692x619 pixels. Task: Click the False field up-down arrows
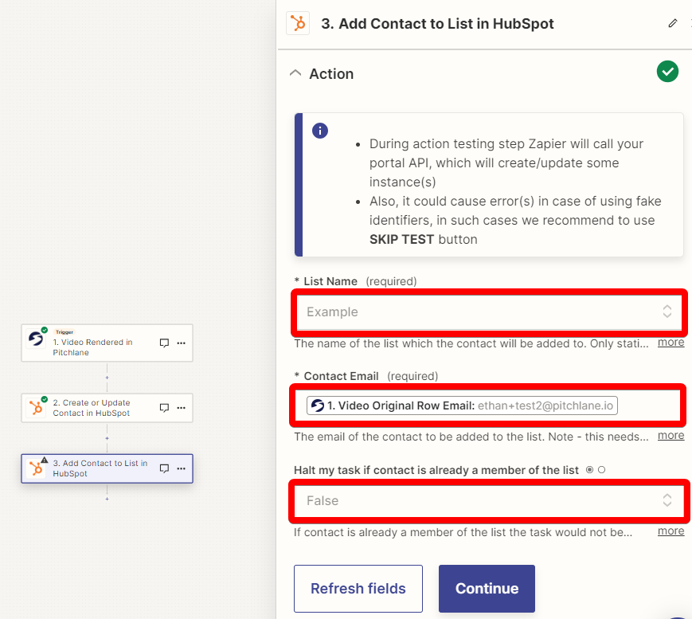pyautogui.click(x=667, y=500)
